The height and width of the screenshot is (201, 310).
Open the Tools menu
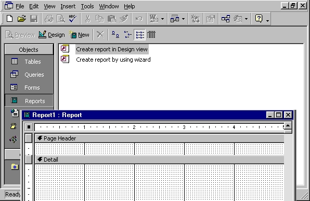[87, 6]
